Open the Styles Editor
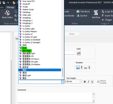This screenshot has width=113, height=104. [7, 14]
